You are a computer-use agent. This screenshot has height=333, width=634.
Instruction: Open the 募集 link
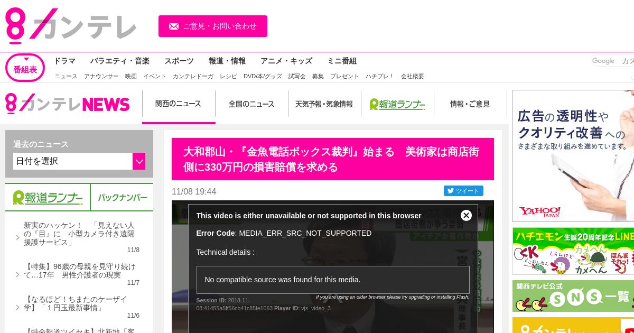point(318,76)
